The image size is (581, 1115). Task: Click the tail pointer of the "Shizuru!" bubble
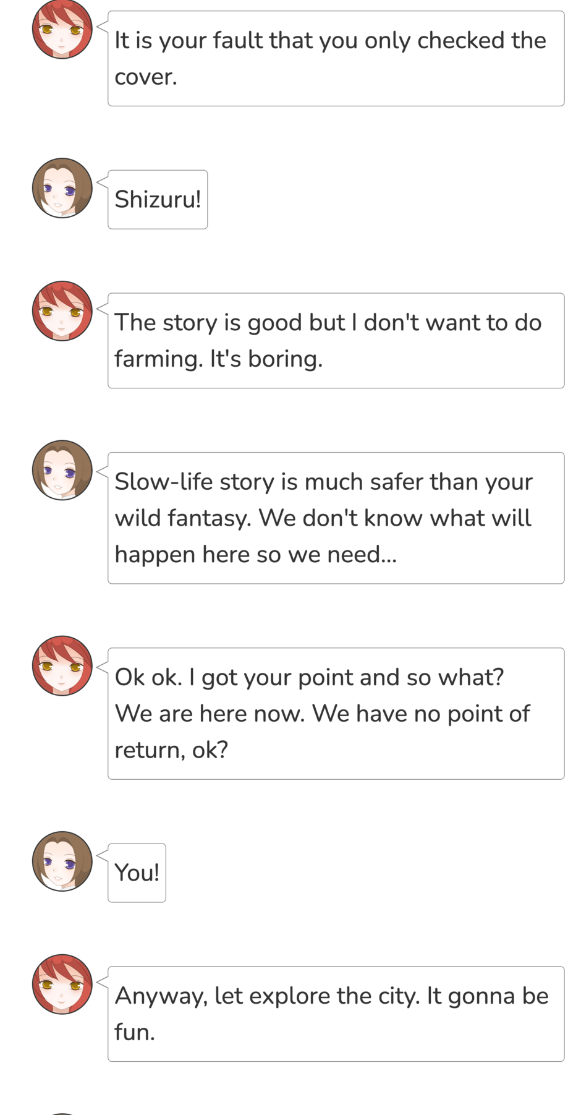pyautogui.click(x=103, y=182)
